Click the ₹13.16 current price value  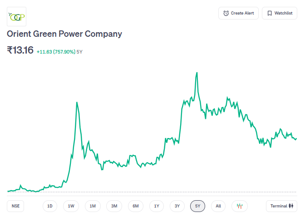point(20,50)
